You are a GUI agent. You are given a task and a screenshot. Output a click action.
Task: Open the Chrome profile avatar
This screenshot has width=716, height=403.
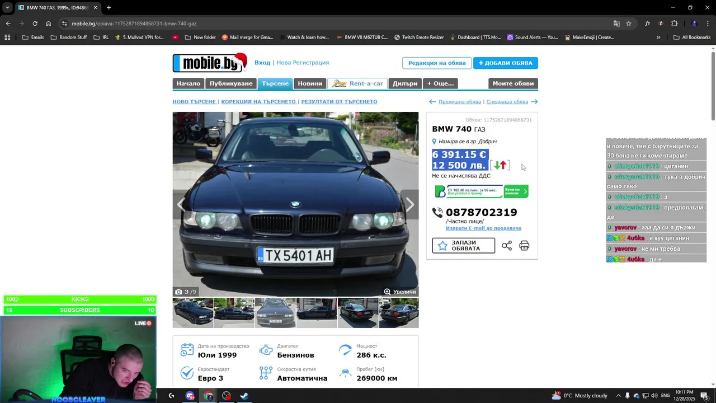coord(694,24)
